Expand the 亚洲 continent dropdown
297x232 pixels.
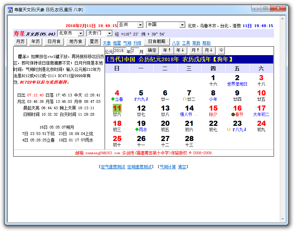(x=140, y=25)
